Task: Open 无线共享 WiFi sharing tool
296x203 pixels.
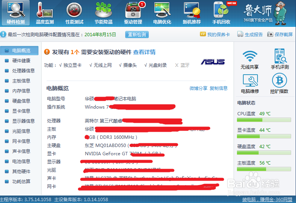Action: [x=250, y=60]
